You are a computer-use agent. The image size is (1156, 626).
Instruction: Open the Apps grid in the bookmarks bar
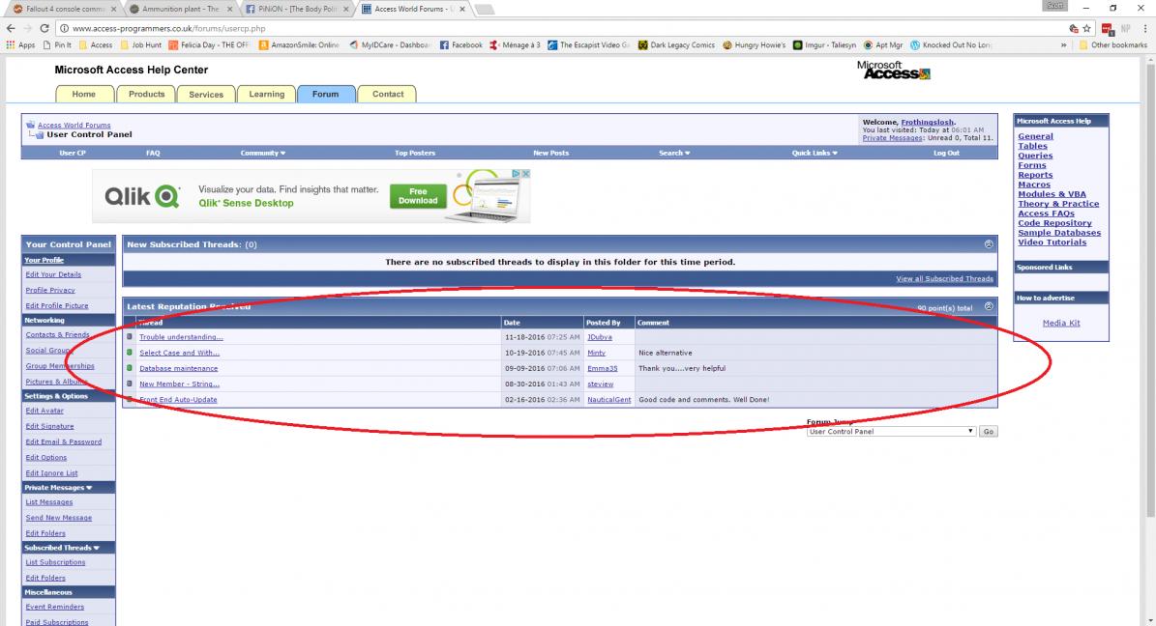pos(20,45)
